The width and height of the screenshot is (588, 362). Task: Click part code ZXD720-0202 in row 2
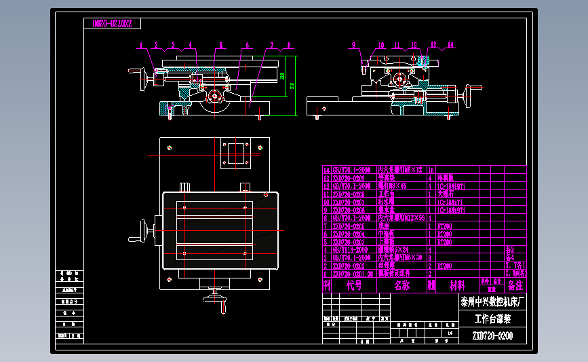pyautogui.click(x=349, y=266)
